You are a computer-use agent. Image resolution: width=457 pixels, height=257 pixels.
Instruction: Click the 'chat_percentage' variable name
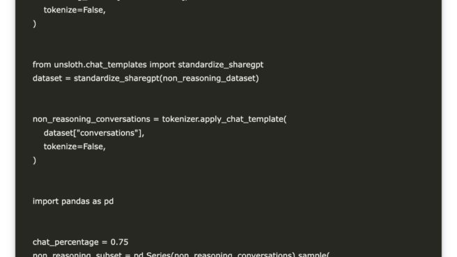coord(65,242)
